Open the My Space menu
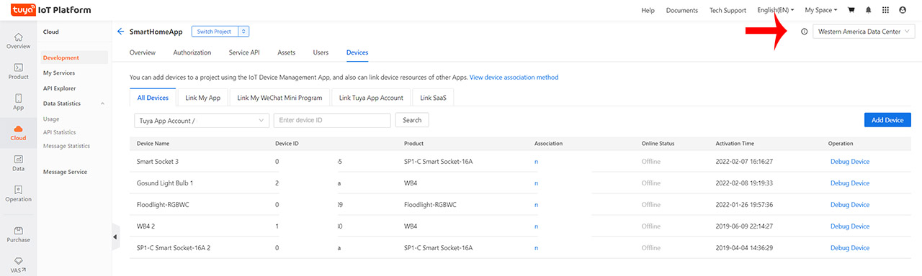Viewport: 922px width, 276px height. [x=821, y=10]
